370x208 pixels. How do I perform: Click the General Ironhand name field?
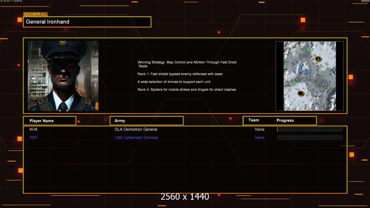[87, 22]
